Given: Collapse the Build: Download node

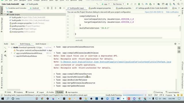Looking at the screenshot, I should 9,47.
